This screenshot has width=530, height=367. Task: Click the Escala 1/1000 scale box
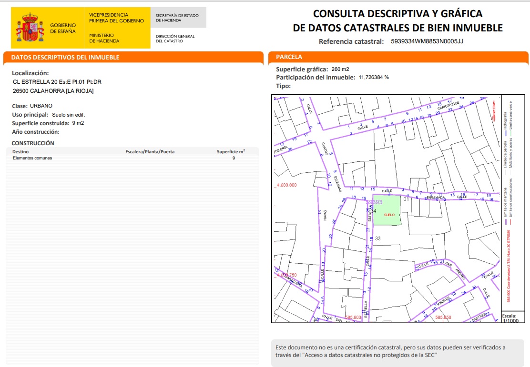point(510,318)
